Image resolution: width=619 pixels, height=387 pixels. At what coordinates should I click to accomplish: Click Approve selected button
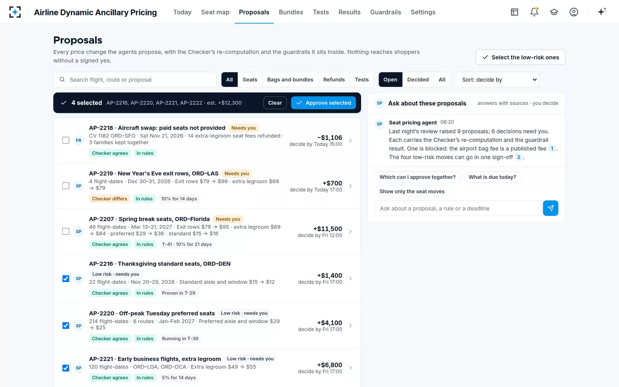click(x=323, y=103)
